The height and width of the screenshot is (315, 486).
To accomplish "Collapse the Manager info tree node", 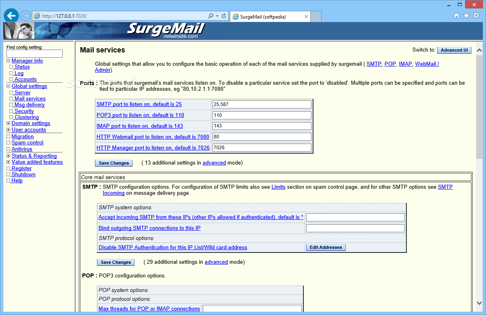I will tap(8, 61).
